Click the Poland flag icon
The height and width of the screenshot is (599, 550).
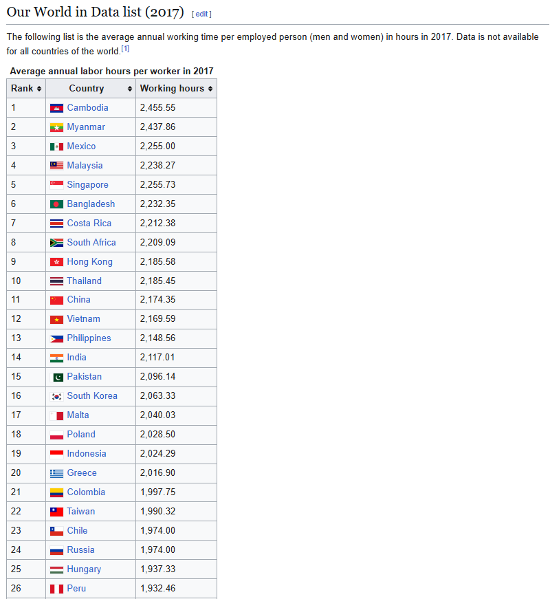[56, 435]
